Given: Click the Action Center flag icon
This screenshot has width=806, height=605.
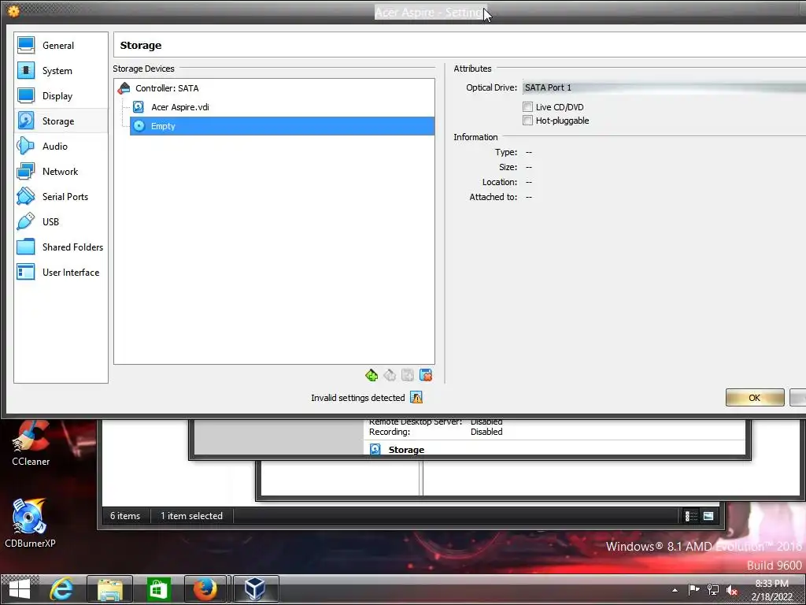Looking at the screenshot, I should click(694, 589).
